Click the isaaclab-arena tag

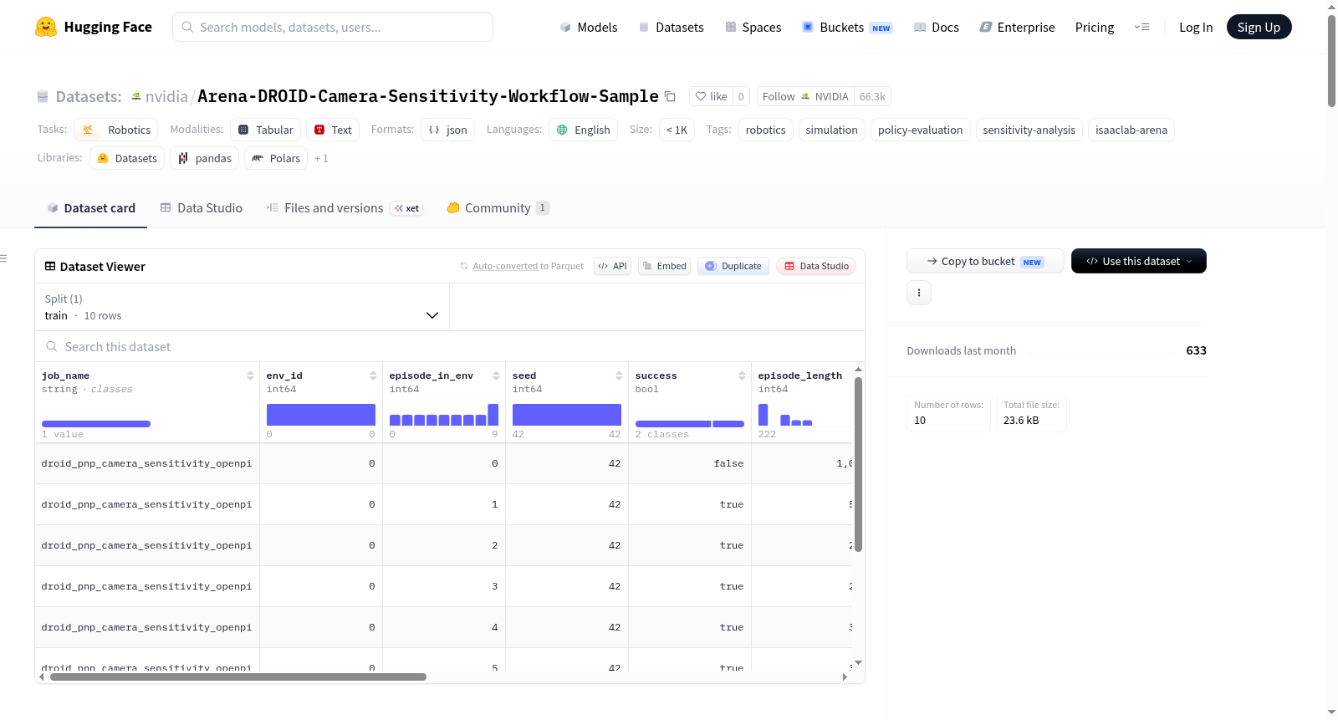click(x=1131, y=130)
